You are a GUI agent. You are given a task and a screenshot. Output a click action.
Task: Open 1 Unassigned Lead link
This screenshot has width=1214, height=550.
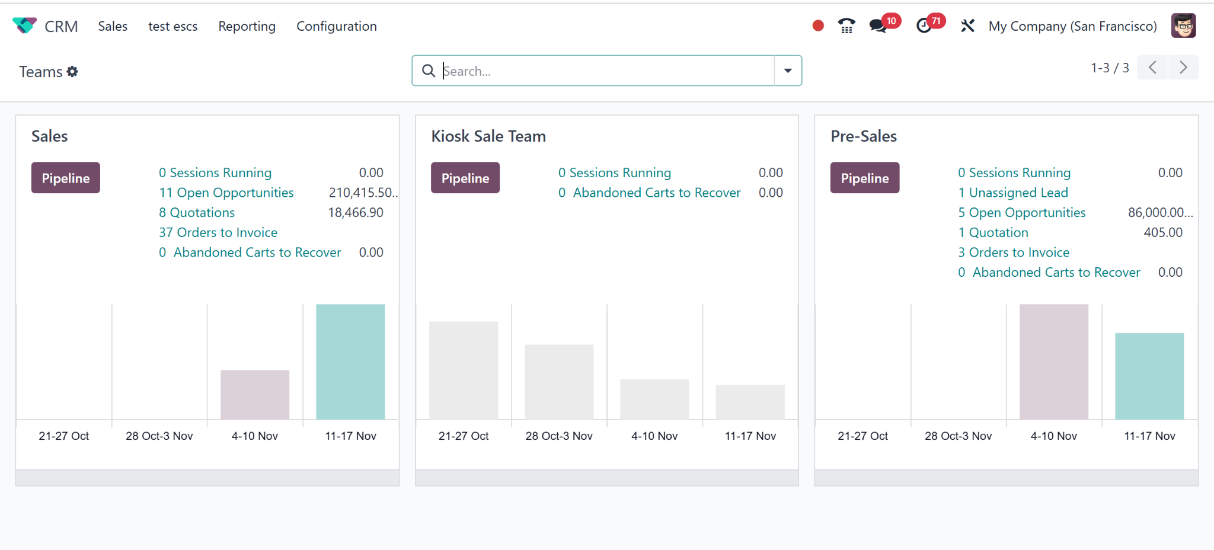(1013, 193)
